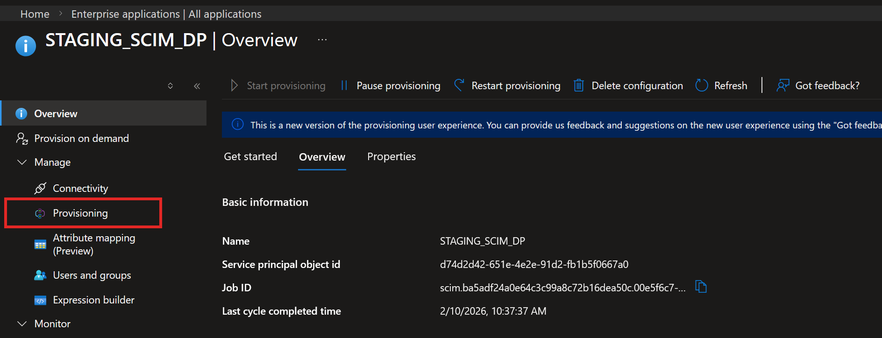882x338 pixels.
Task: Open Users and groups
Action: 92,275
